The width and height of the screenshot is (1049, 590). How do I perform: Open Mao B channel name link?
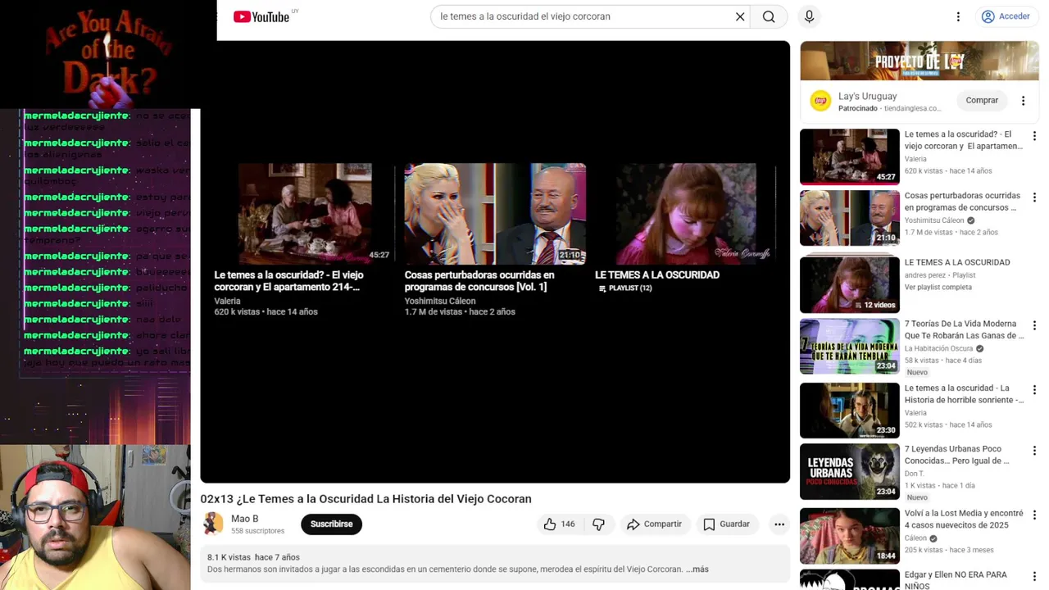244,519
